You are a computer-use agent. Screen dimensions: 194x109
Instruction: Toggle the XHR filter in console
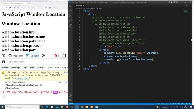[x=57, y=68]
